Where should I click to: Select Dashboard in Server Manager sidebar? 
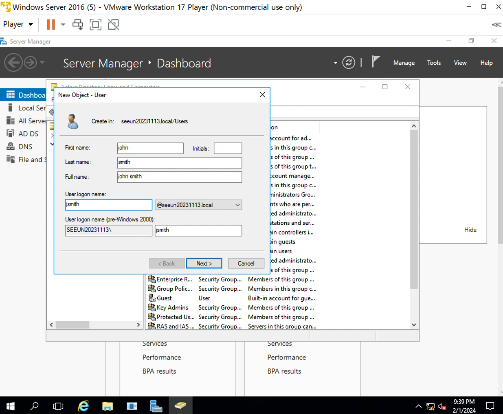23,95
